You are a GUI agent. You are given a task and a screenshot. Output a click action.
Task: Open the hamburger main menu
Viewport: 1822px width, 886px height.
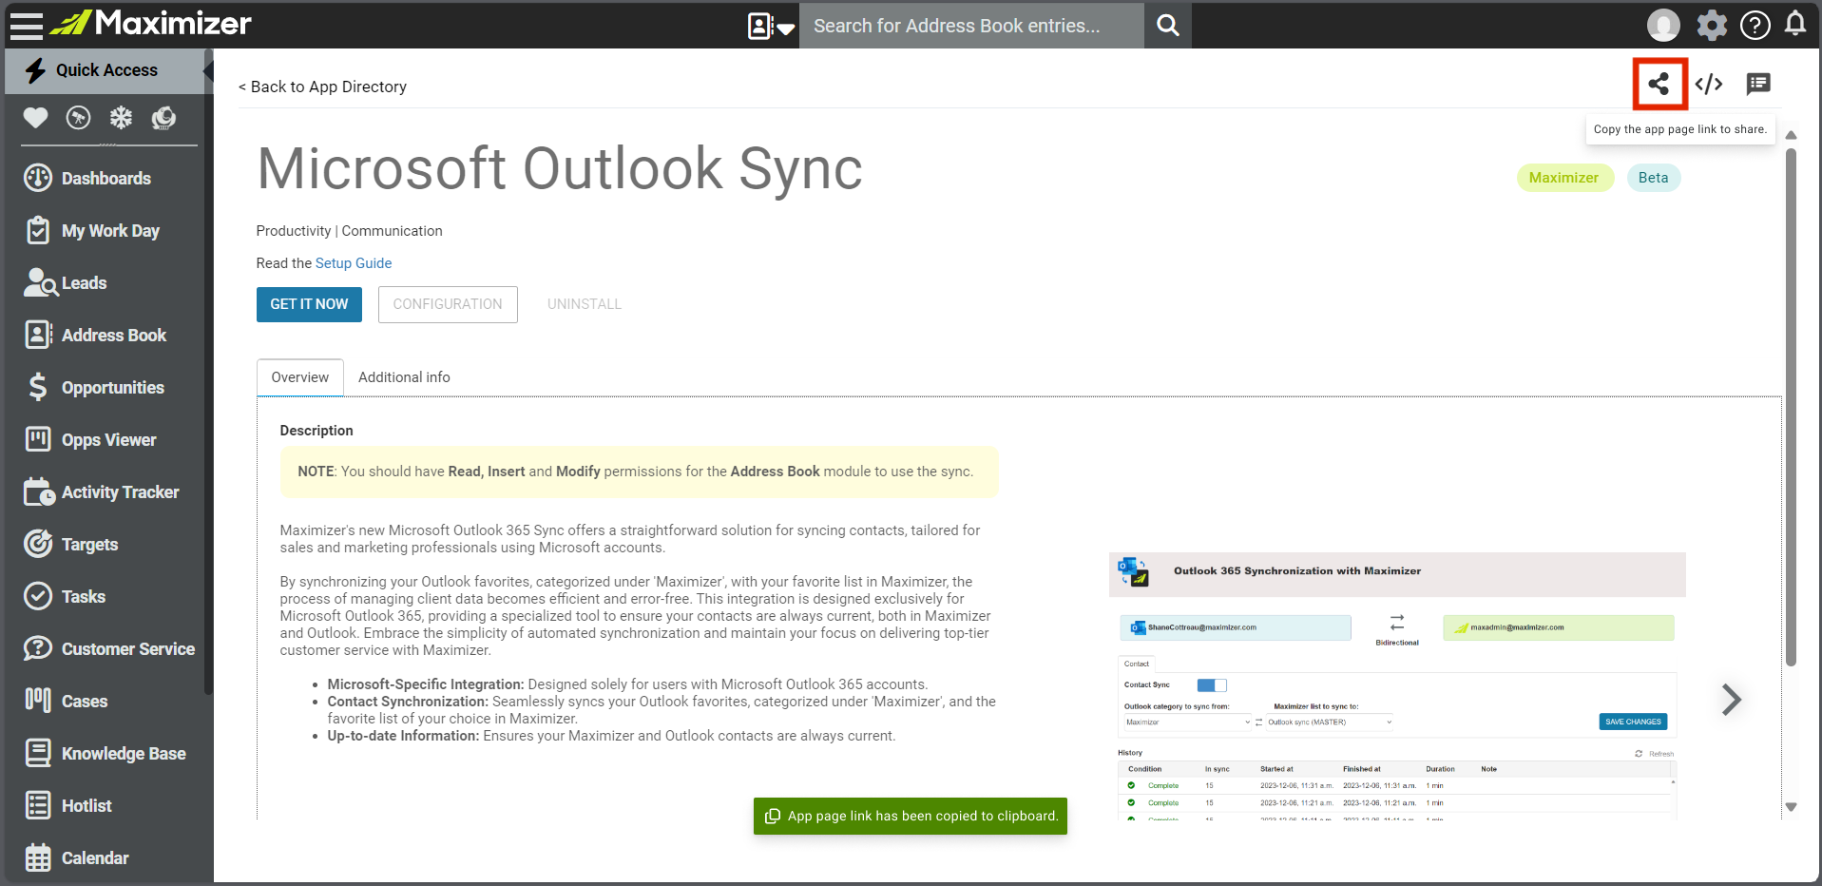[27, 25]
